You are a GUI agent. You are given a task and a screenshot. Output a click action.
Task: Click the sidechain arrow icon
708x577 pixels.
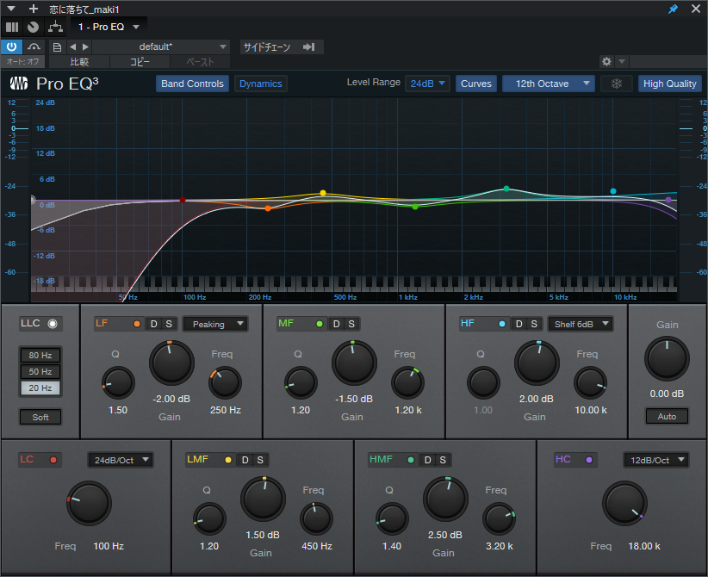pos(309,47)
